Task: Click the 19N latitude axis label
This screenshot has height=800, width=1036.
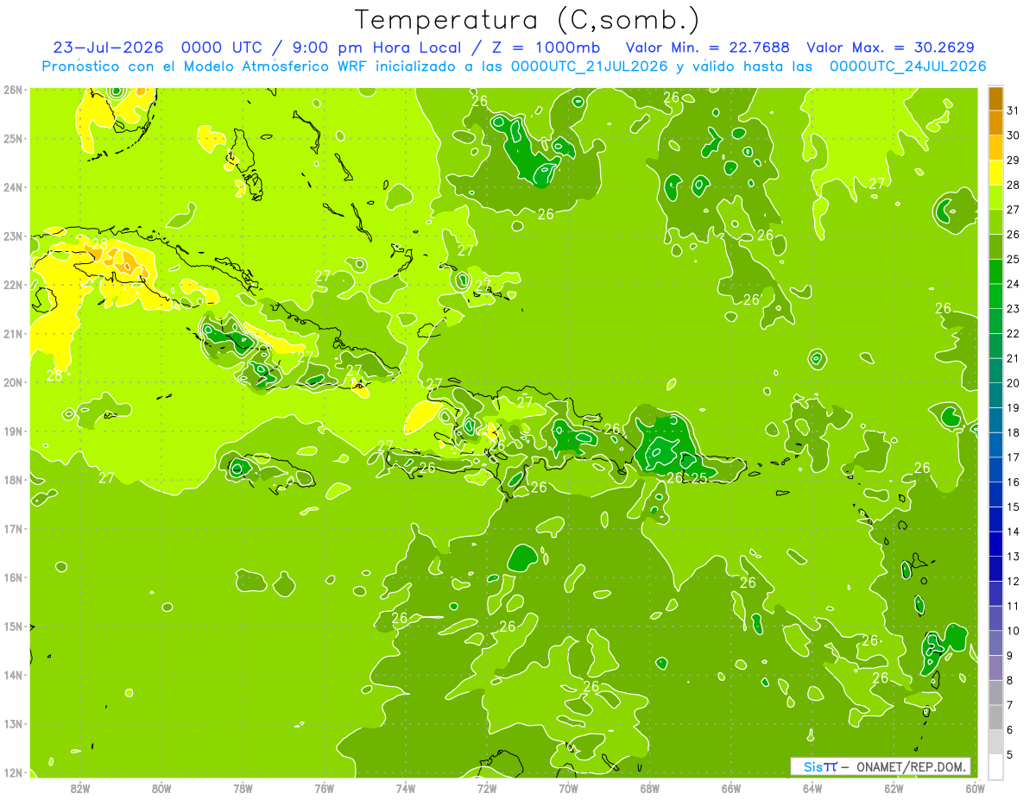Action: 12,431
